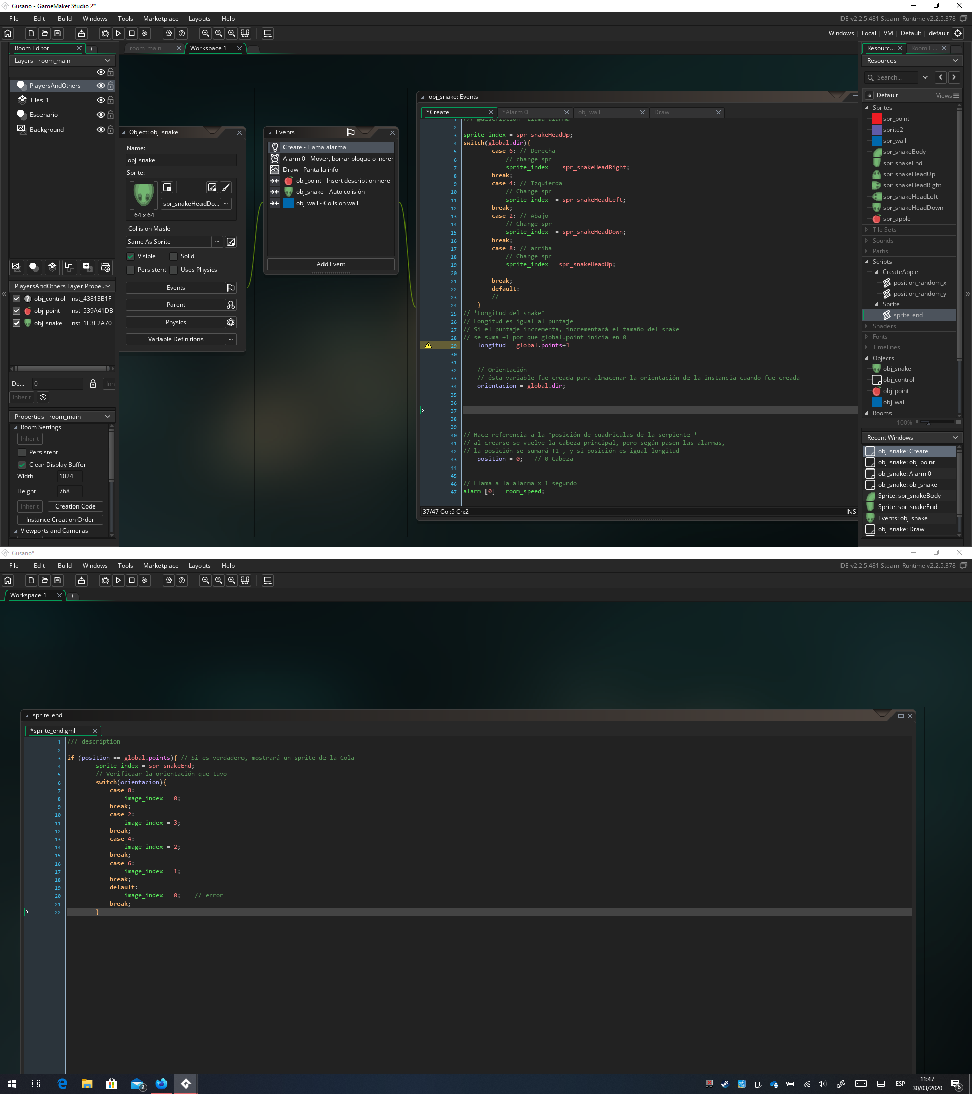Toggle visibility of Background layer
Viewport: 972px width, 1094px height.
(99, 130)
